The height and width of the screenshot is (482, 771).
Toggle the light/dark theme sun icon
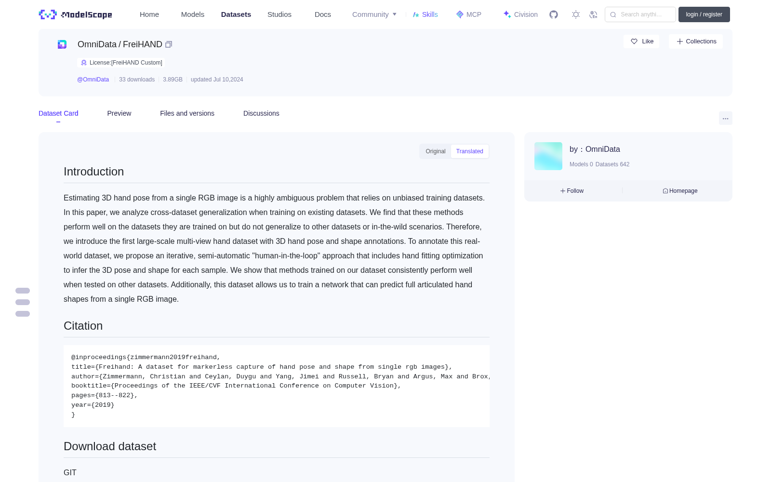tap(576, 14)
